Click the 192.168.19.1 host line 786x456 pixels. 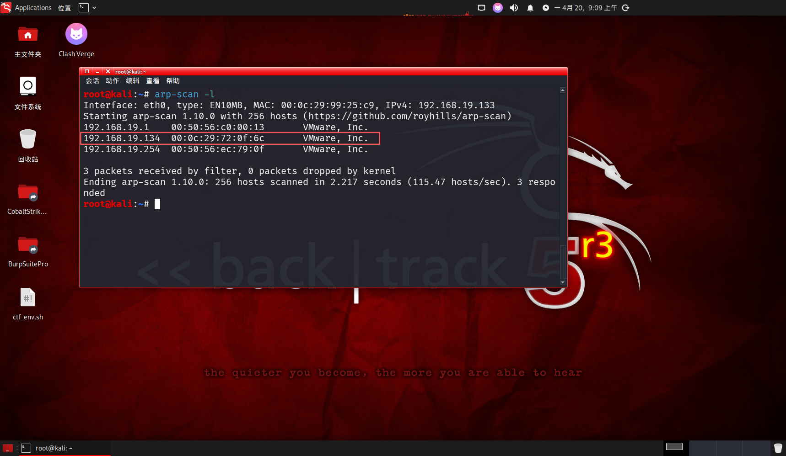click(226, 127)
